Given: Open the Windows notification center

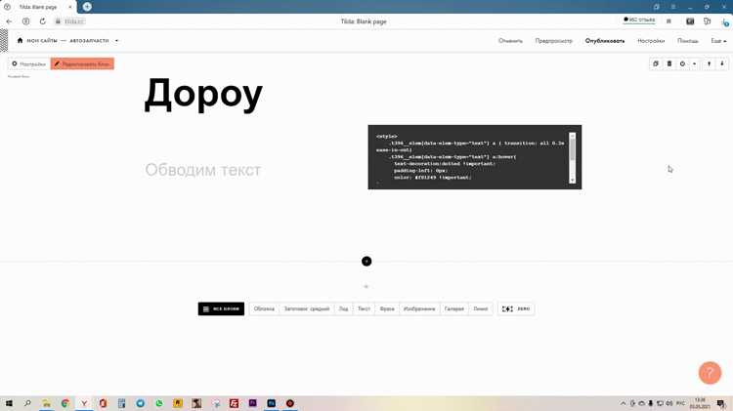Looking at the screenshot, I should pos(721,403).
